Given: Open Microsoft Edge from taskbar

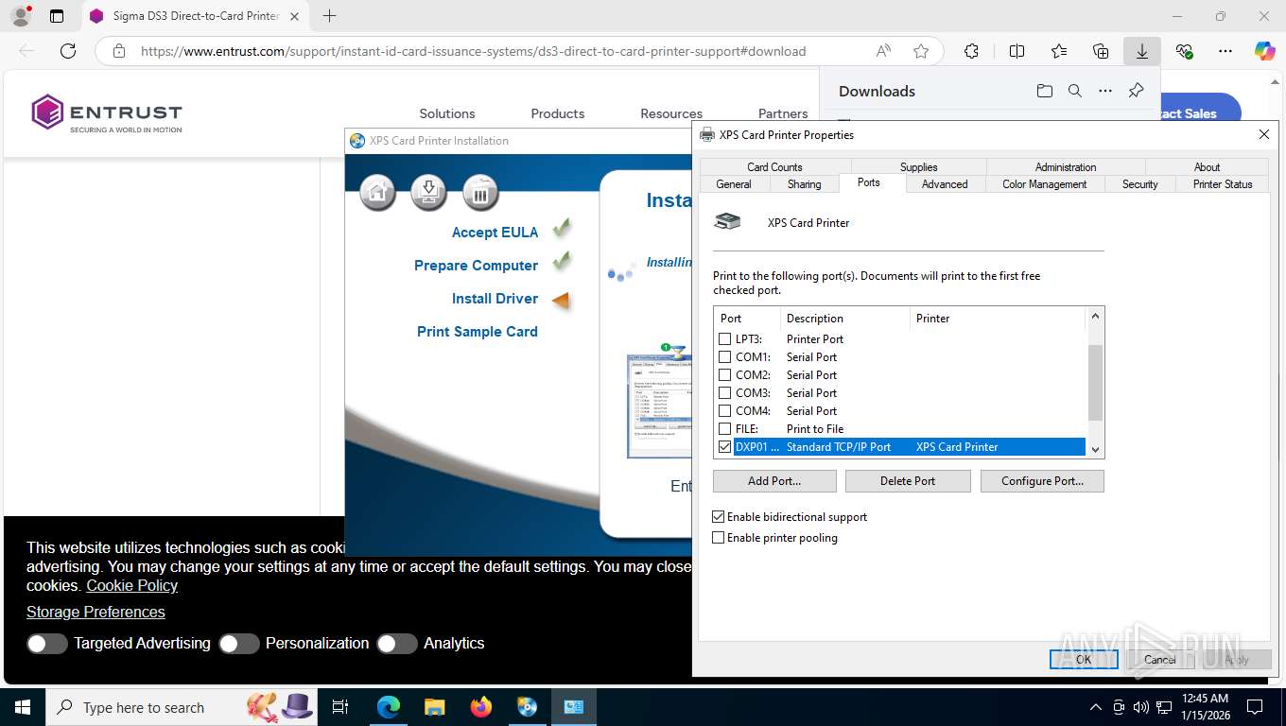Looking at the screenshot, I should 389,707.
